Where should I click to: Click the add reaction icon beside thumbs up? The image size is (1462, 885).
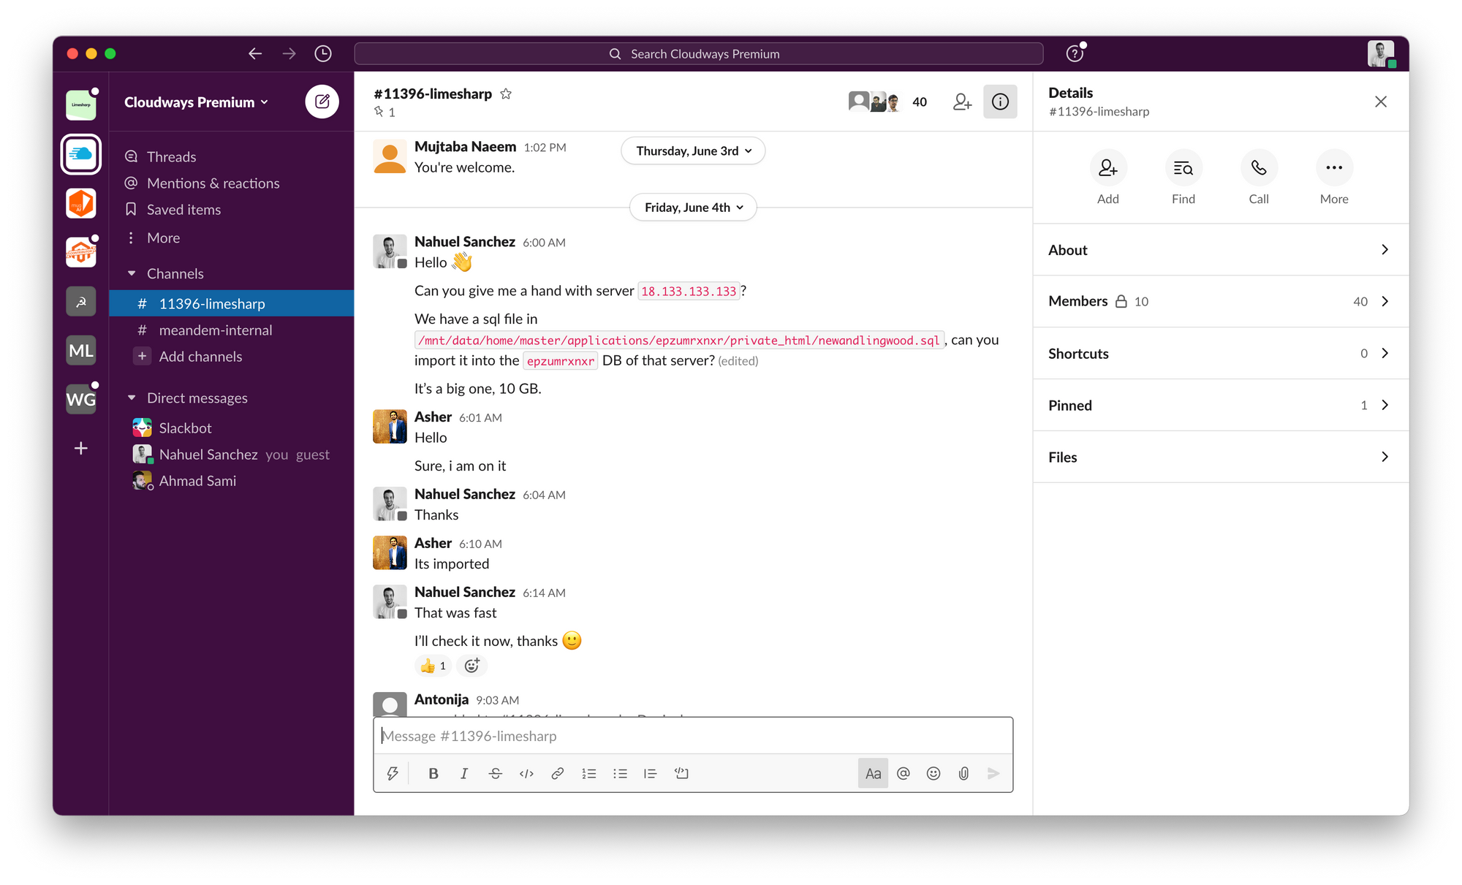coord(472,666)
